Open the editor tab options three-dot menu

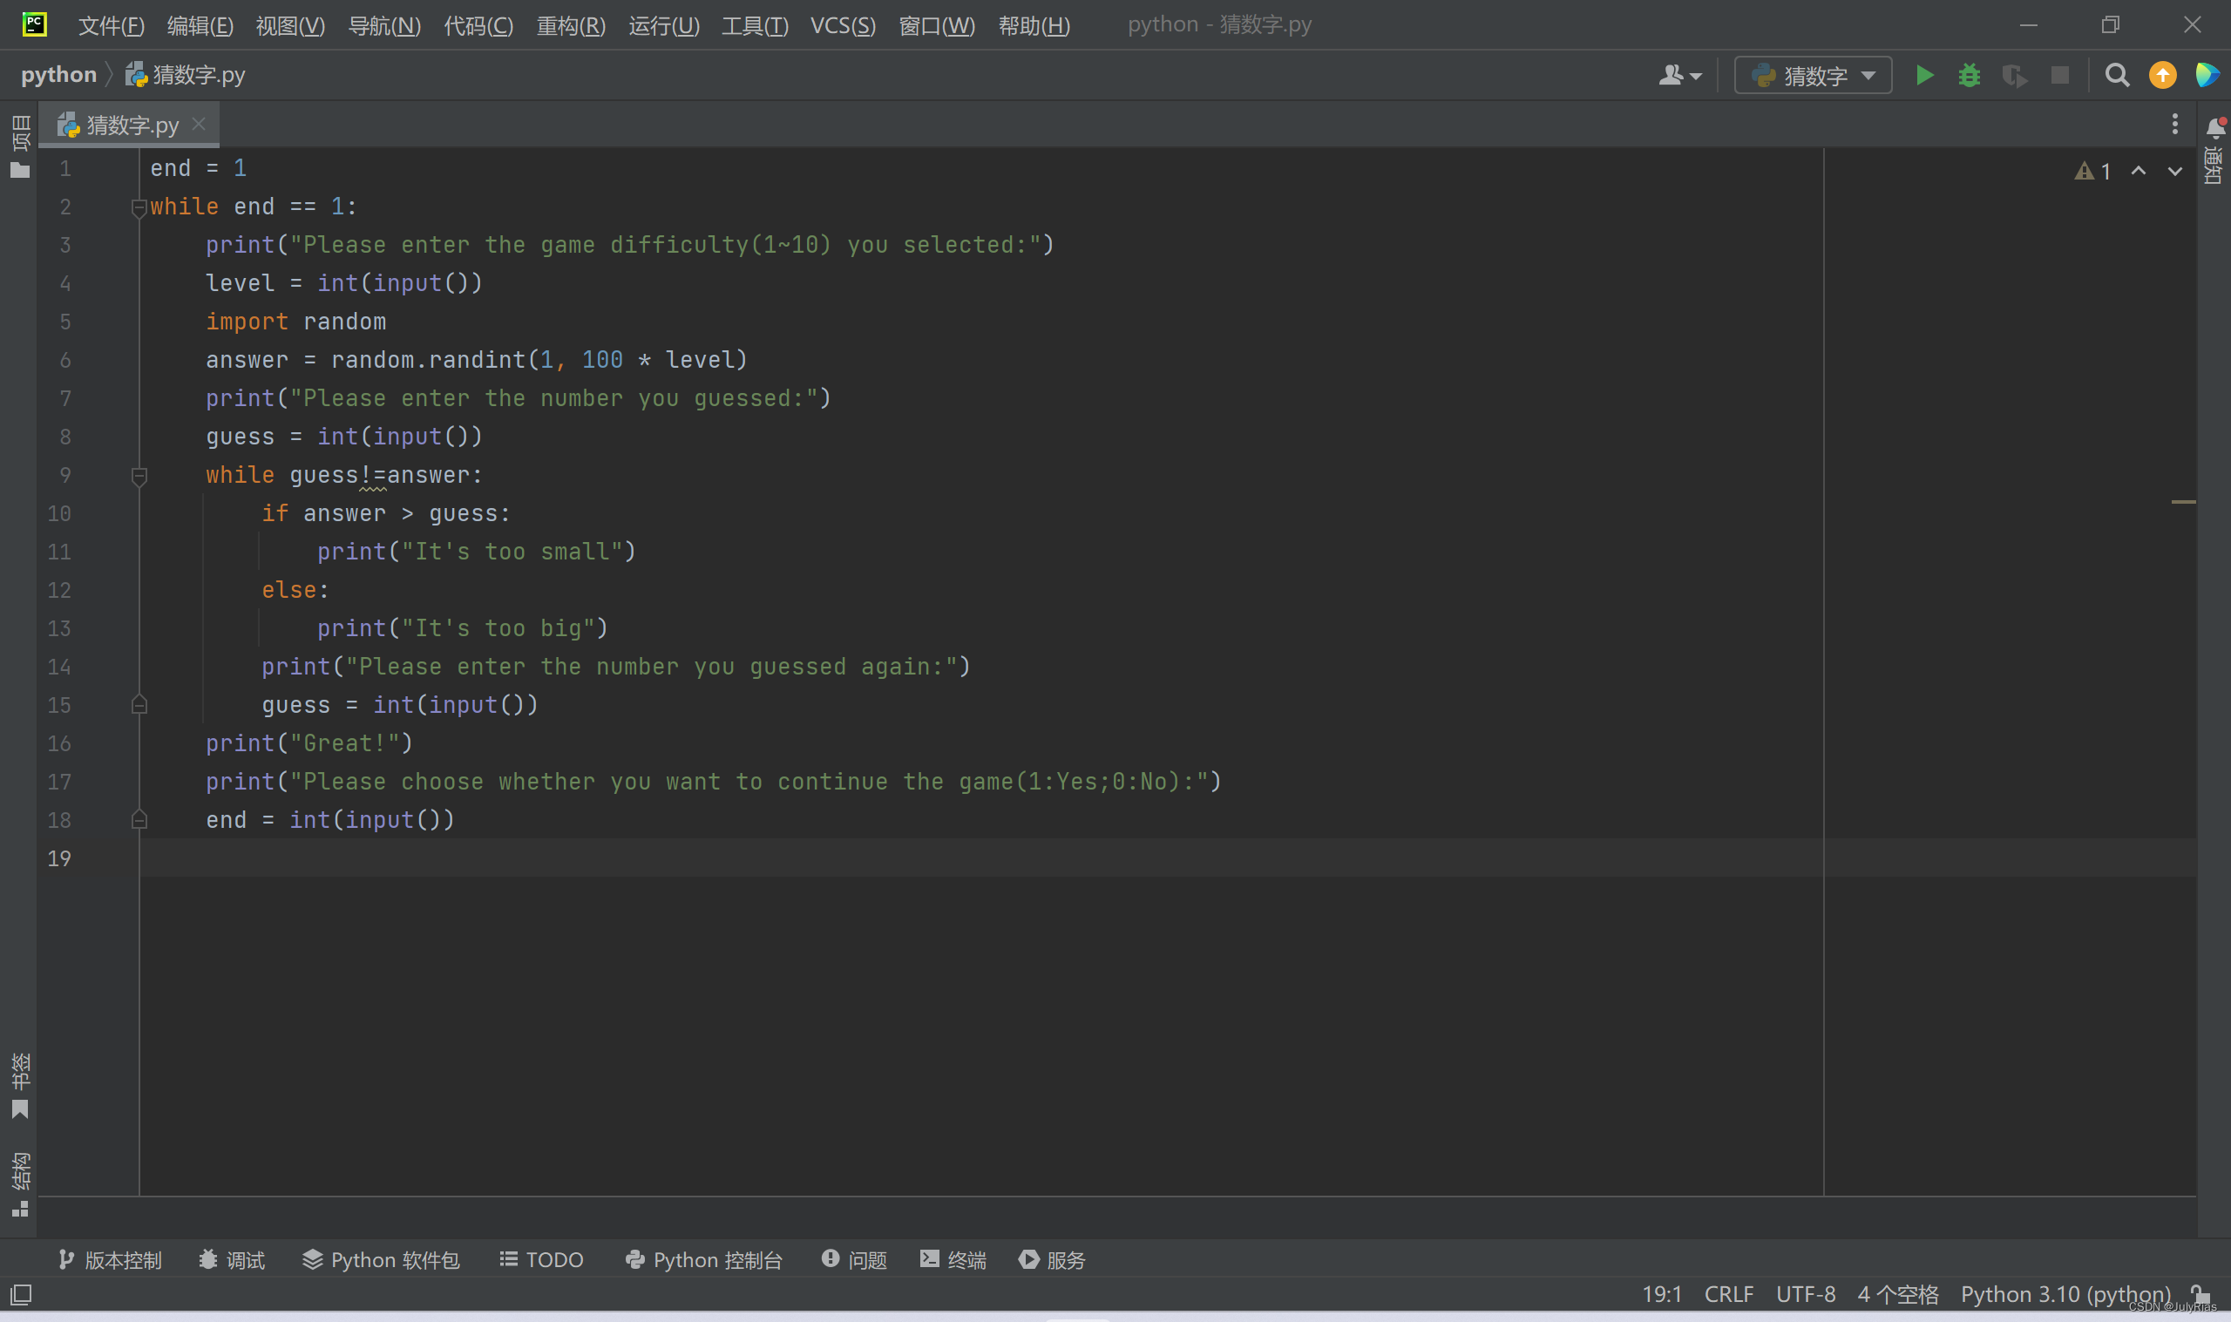[2174, 125]
